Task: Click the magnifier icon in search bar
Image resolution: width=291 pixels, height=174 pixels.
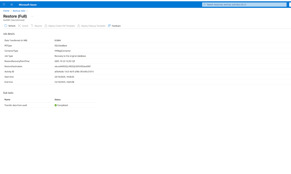Action: (204, 5)
